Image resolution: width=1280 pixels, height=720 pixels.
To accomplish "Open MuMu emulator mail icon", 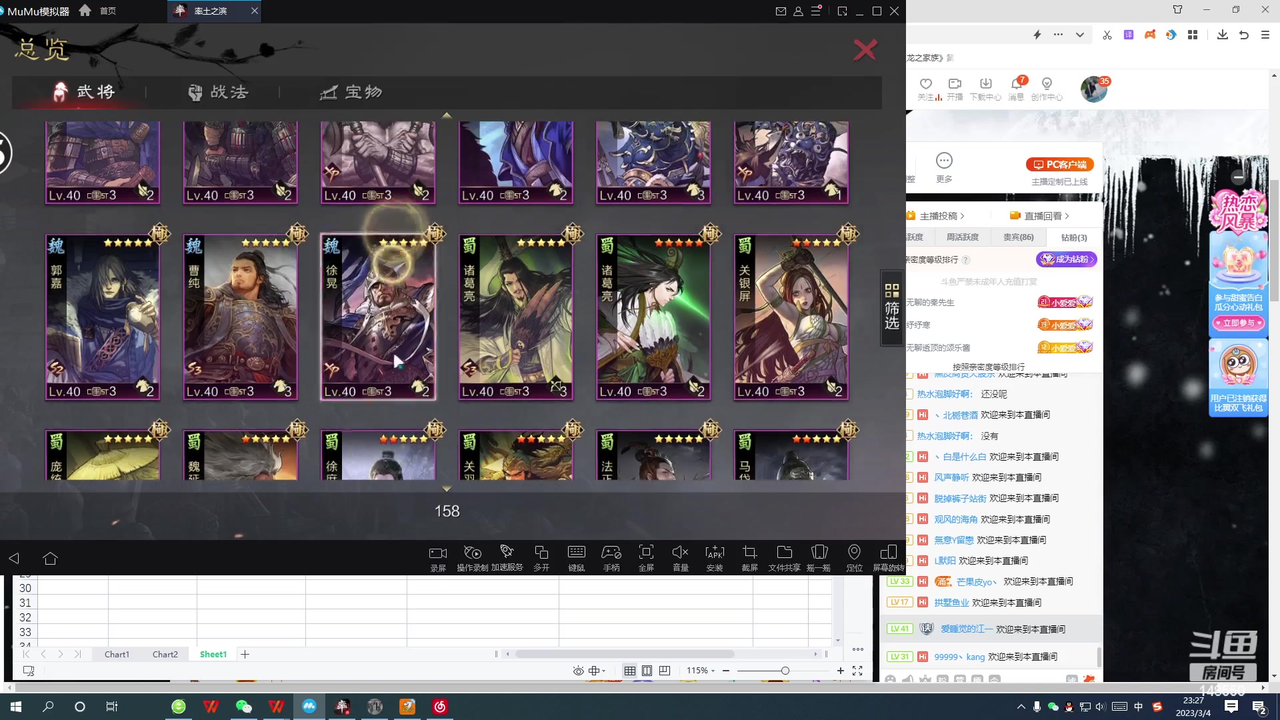I will pos(781,11).
